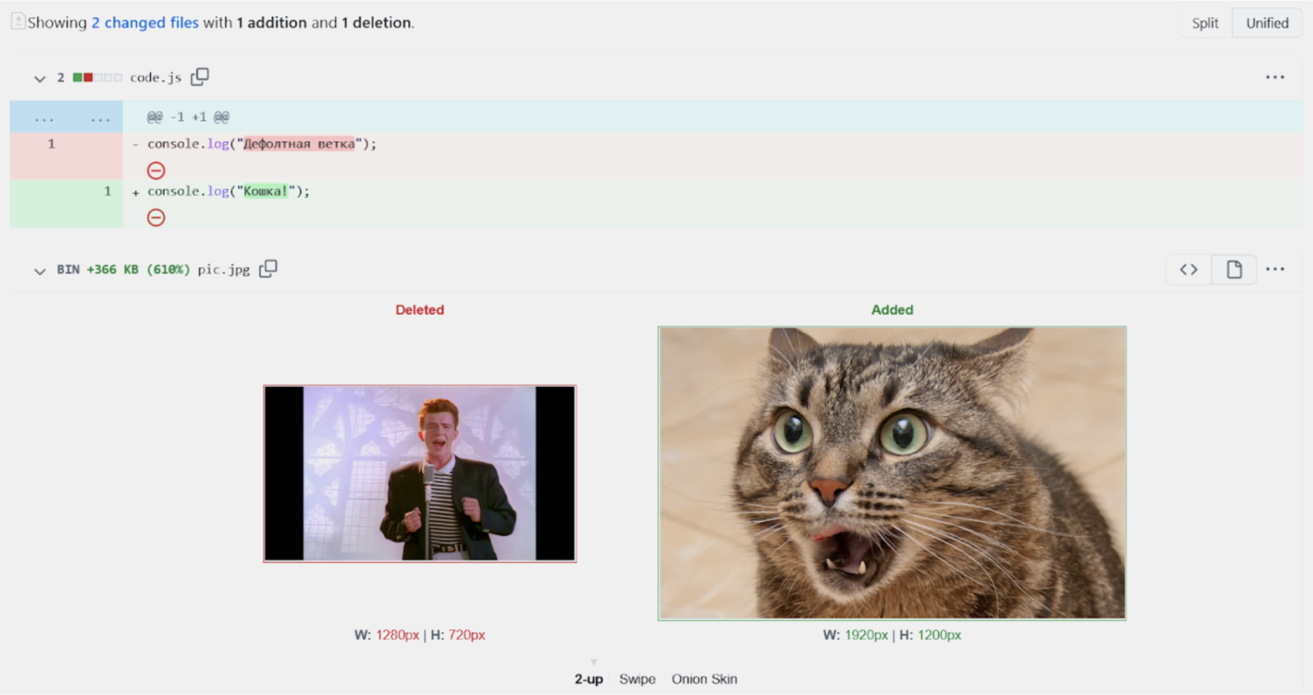Copy the pic.jpg file path
This screenshot has height=695, width=1313.
click(x=268, y=269)
